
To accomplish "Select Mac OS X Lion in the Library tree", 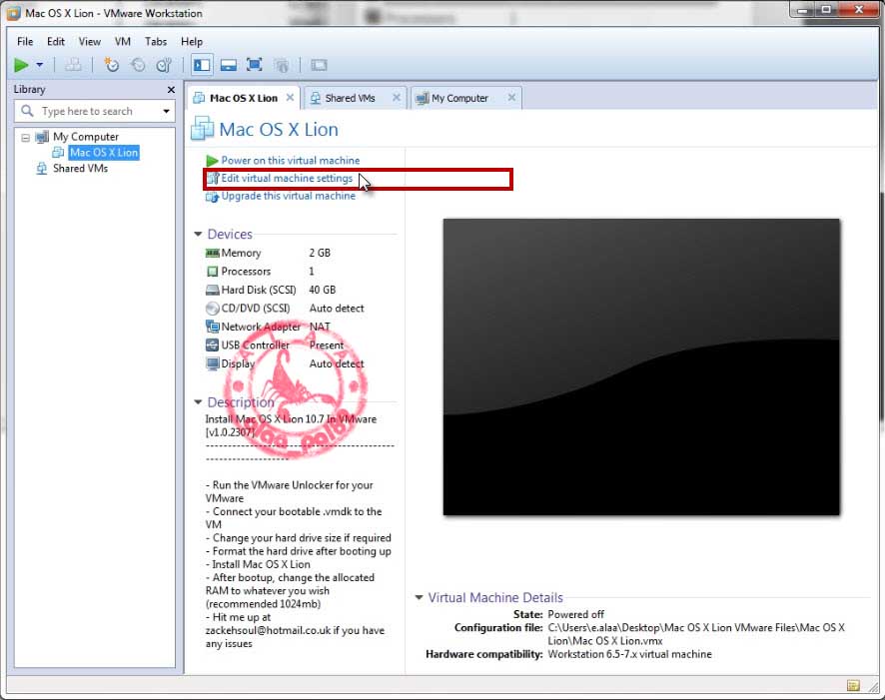I will click(x=104, y=153).
